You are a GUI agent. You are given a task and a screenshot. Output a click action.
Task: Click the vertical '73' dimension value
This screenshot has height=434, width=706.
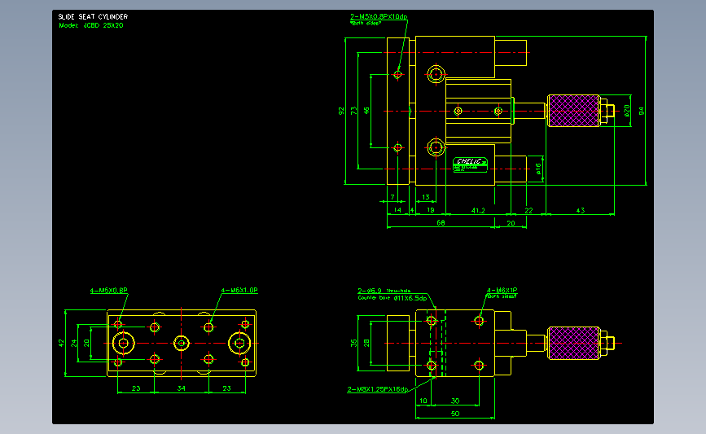[x=354, y=110]
